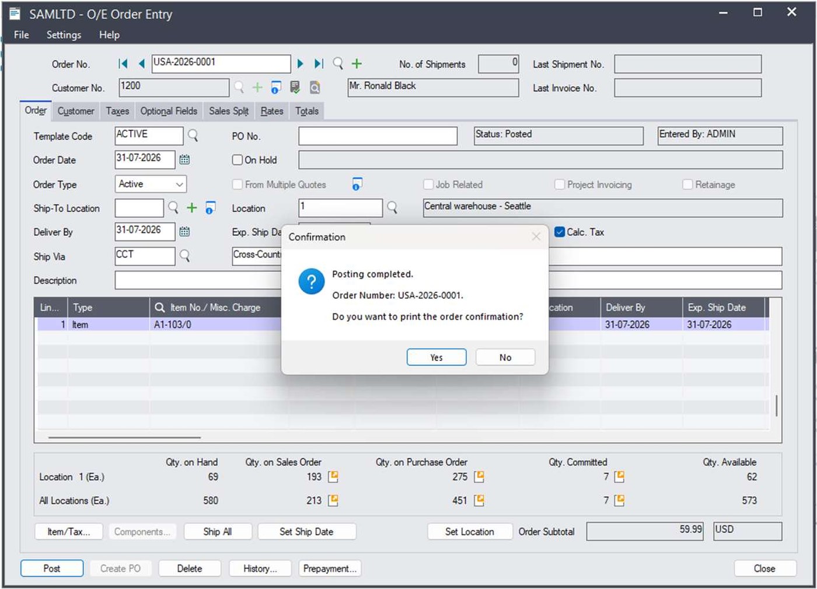The image size is (817, 589).
Task: Uncheck Calc. Tax checkbox
Action: pyautogui.click(x=560, y=232)
